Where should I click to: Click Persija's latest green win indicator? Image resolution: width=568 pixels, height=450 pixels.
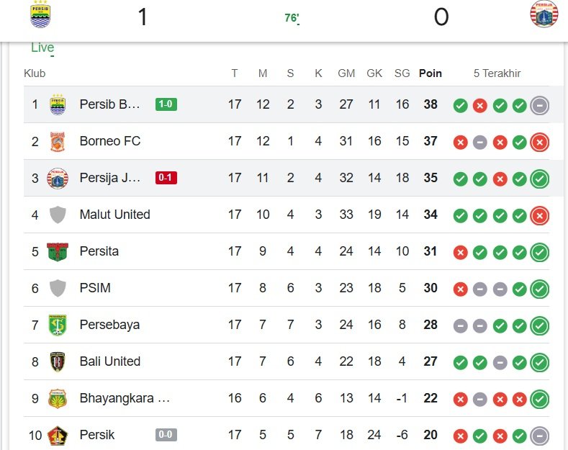click(540, 179)
